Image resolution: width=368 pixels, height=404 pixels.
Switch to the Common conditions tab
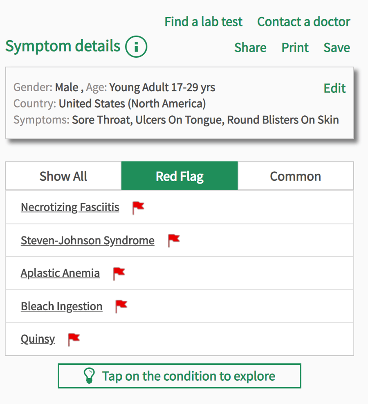point(295,176)
